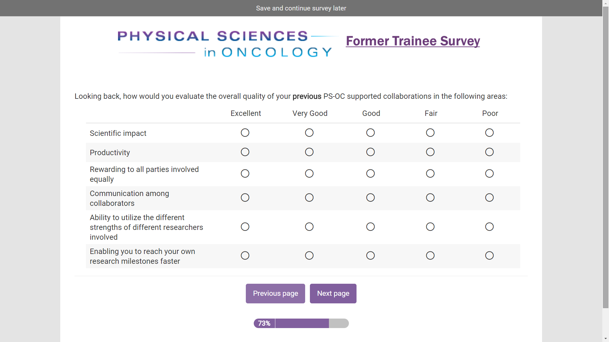Rate Rewarding to all parties as Fair
Screen dimensions: 609x342
[x=430, y=174]
